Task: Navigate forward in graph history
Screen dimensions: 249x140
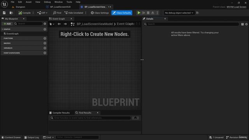Action: click(x=65, y=24)
